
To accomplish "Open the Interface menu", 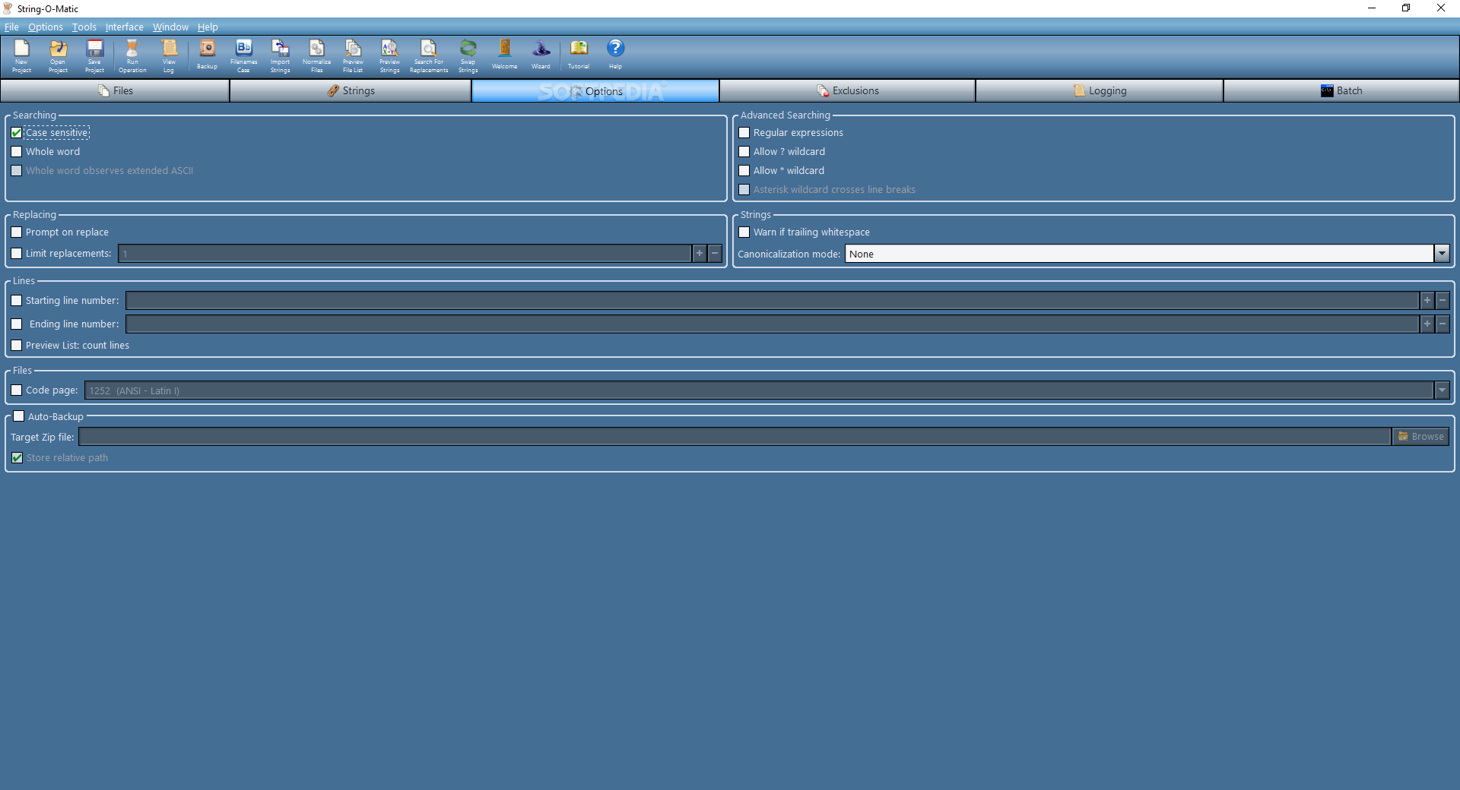I will point(124,27).
